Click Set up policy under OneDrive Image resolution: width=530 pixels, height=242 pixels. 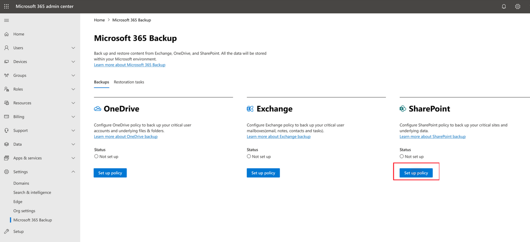pos(110,173)
